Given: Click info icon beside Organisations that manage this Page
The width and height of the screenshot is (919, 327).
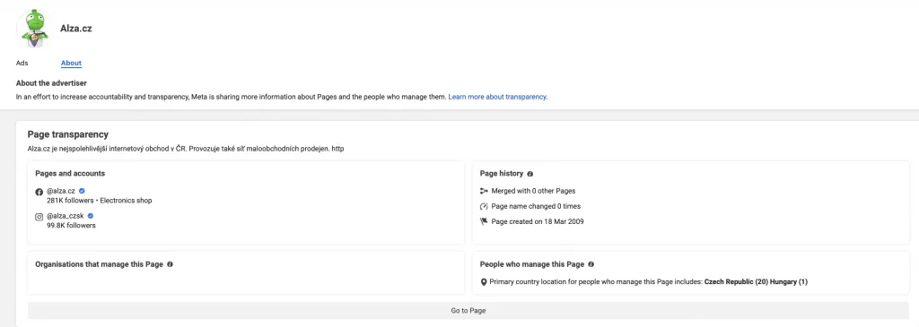Looking at the screenshot, I should click(170, 264).
